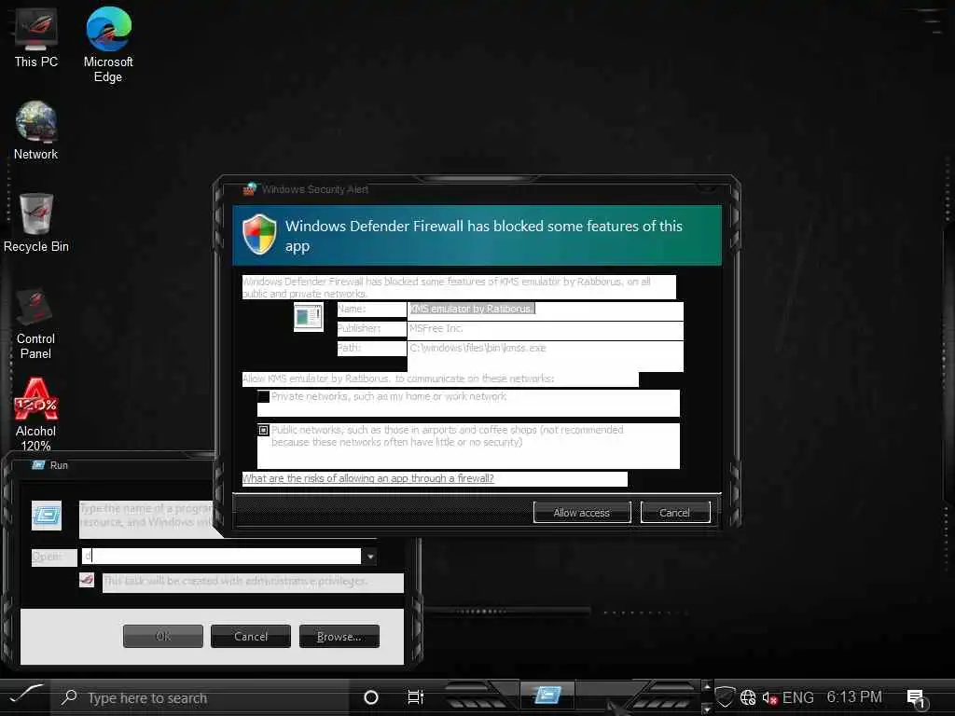The image size is (955, 716).
Task: Click the Windows Security Alert shield icon
Action: 259,234
